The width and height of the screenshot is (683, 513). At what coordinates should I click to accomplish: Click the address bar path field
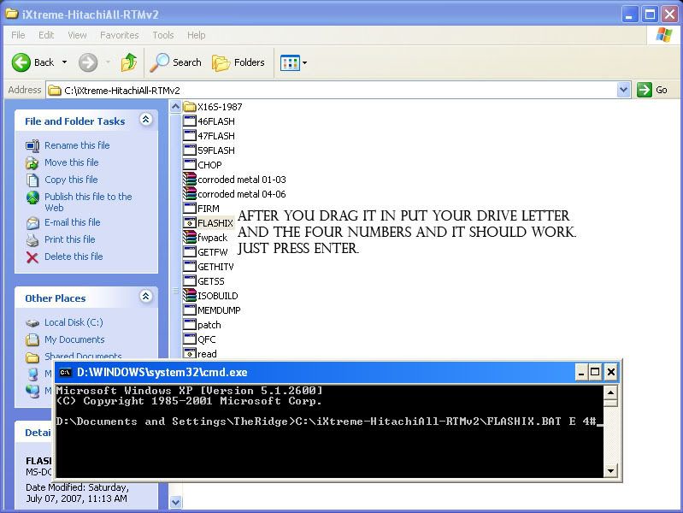332,91
